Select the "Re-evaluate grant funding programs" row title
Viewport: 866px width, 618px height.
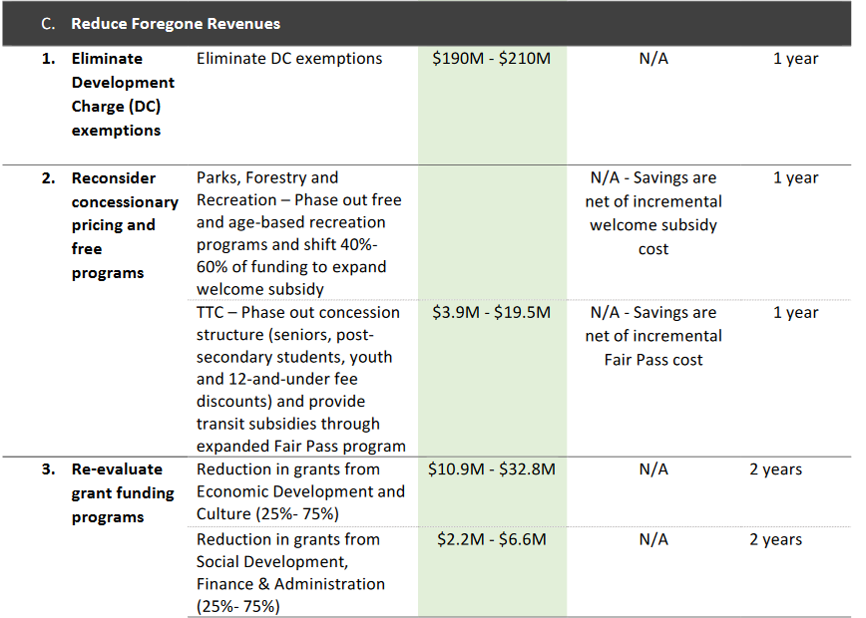(x=122, y=493)
